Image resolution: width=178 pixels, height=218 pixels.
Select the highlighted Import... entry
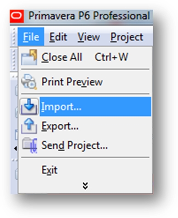pos(86,106)
